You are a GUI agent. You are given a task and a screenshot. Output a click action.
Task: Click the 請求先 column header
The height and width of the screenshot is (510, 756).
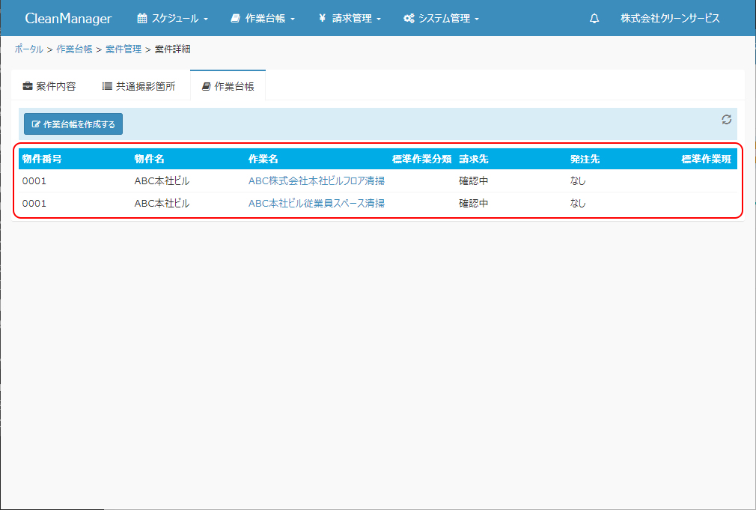pos(474,159)
